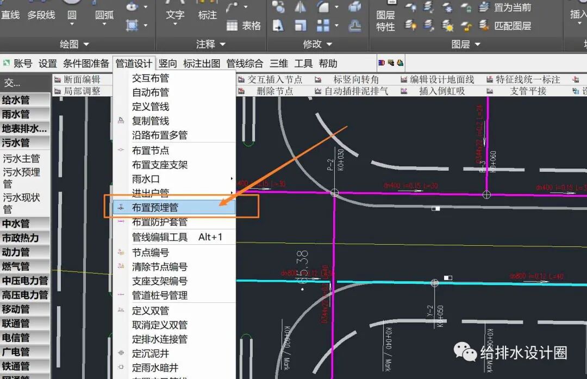This screenshot has width=587, height=379.
Task: Open the 三维 menu
Action: 279,63
